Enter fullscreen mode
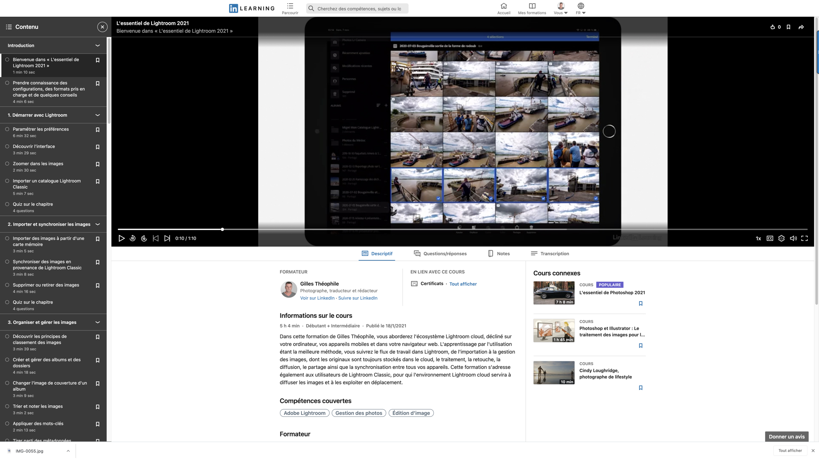Screen dimensions: 819x460 click(x=805, y=238)
